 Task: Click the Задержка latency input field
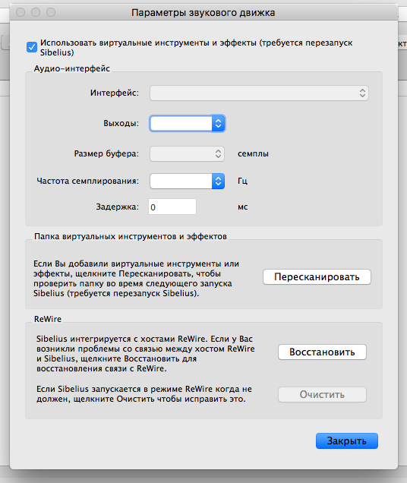(172, 207)
